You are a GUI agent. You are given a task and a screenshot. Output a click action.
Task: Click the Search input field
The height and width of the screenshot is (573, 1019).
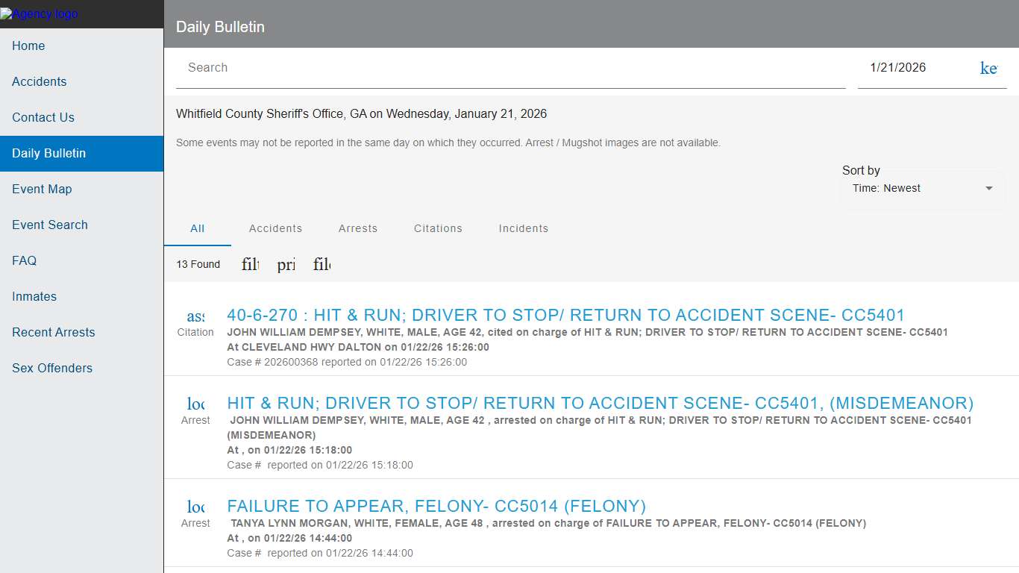(x=510, y=68)
